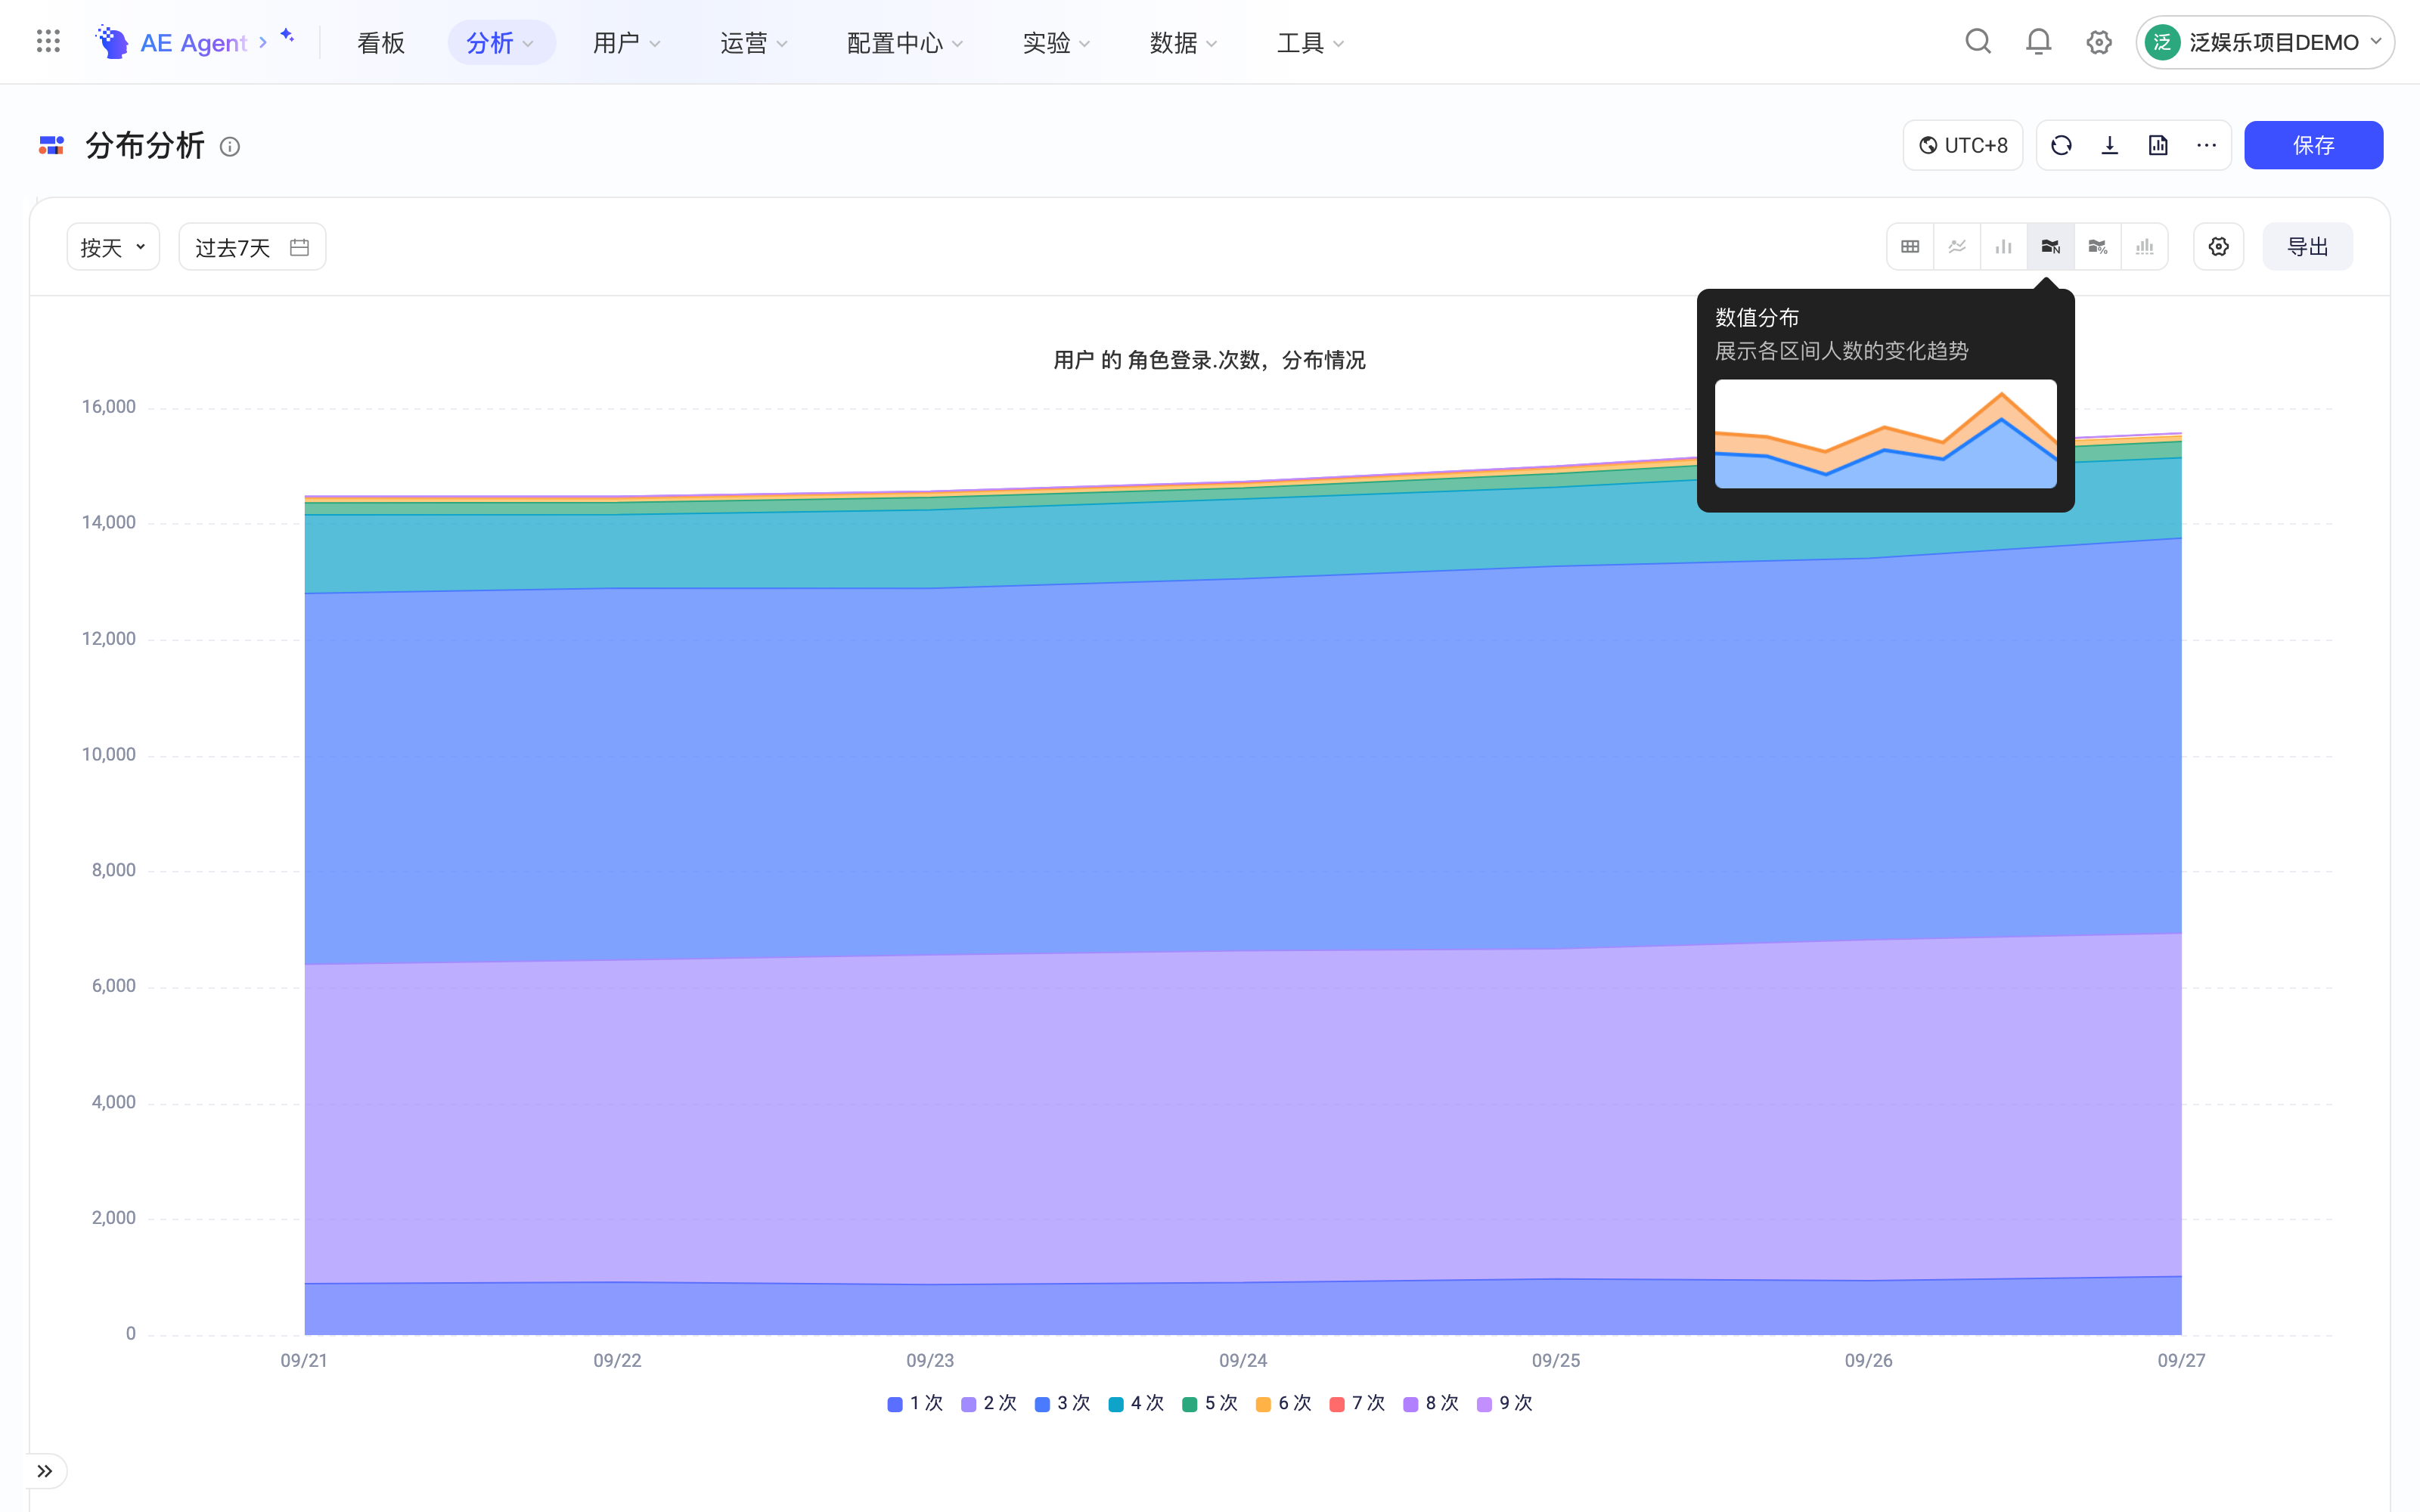Select the stacked column chart icon
The image size is (2420, 1512).
point(2145,247)
